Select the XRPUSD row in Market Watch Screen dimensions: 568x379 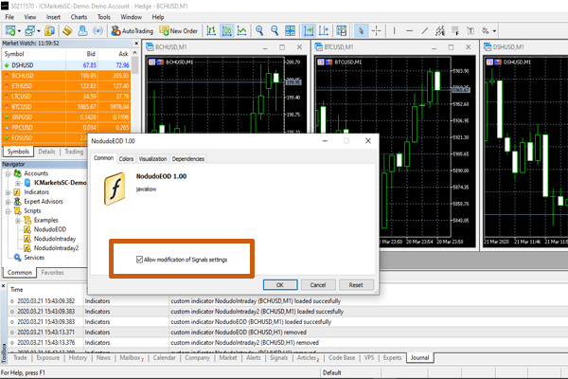(66, 117)
